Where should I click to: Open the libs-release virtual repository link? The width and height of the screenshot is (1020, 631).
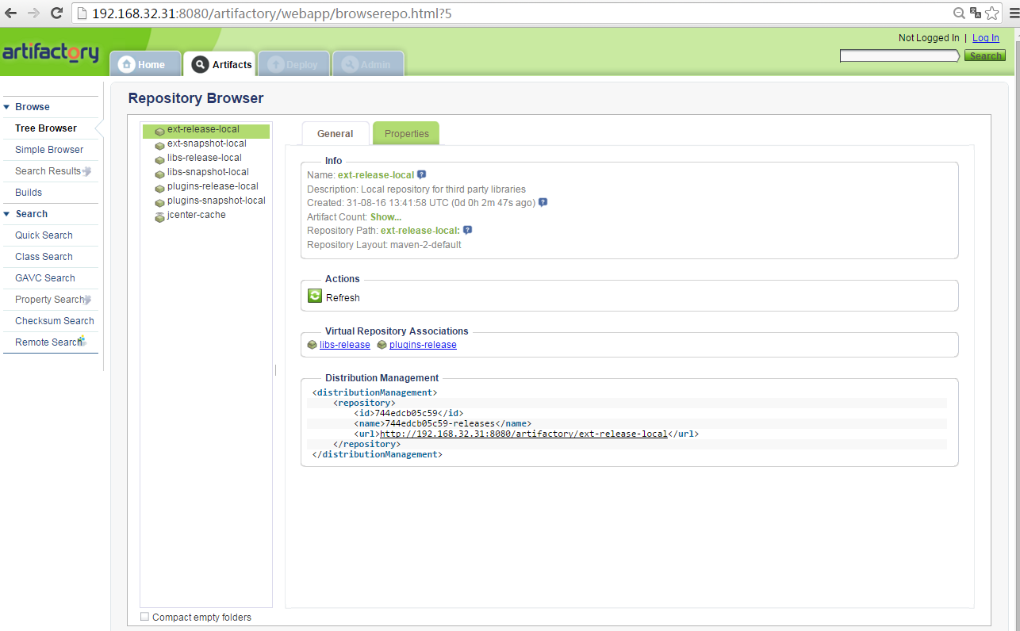coord(345,345)
